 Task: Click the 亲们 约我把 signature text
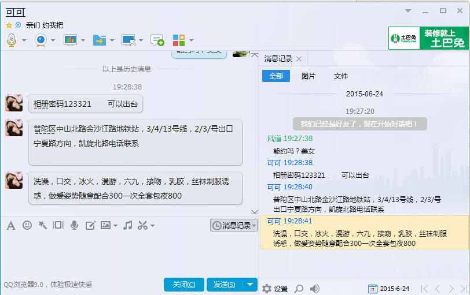(45, 25)
